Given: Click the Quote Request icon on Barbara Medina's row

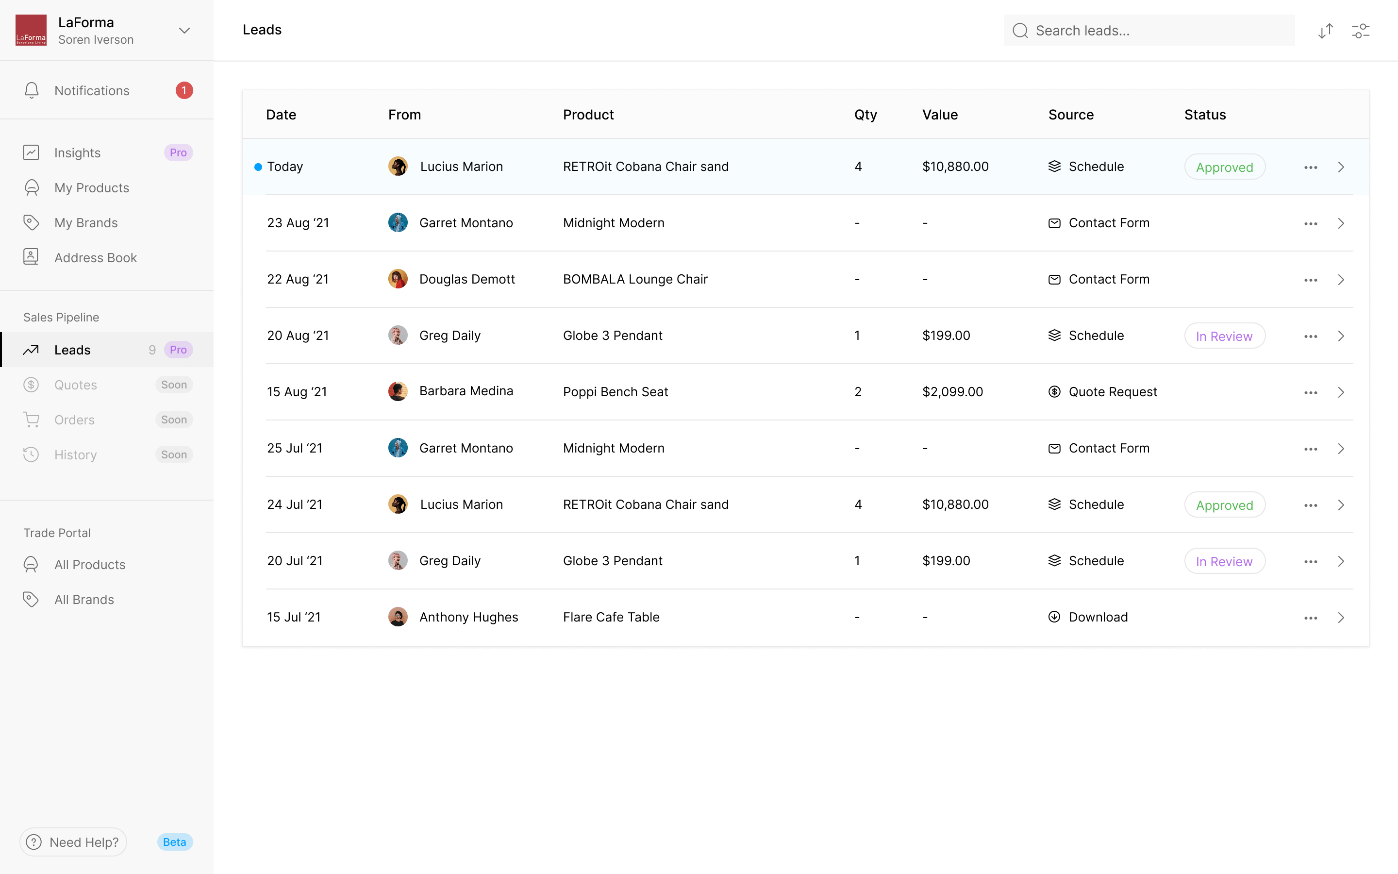Looking at the screenshot, I should click(x=1054, y=392).
